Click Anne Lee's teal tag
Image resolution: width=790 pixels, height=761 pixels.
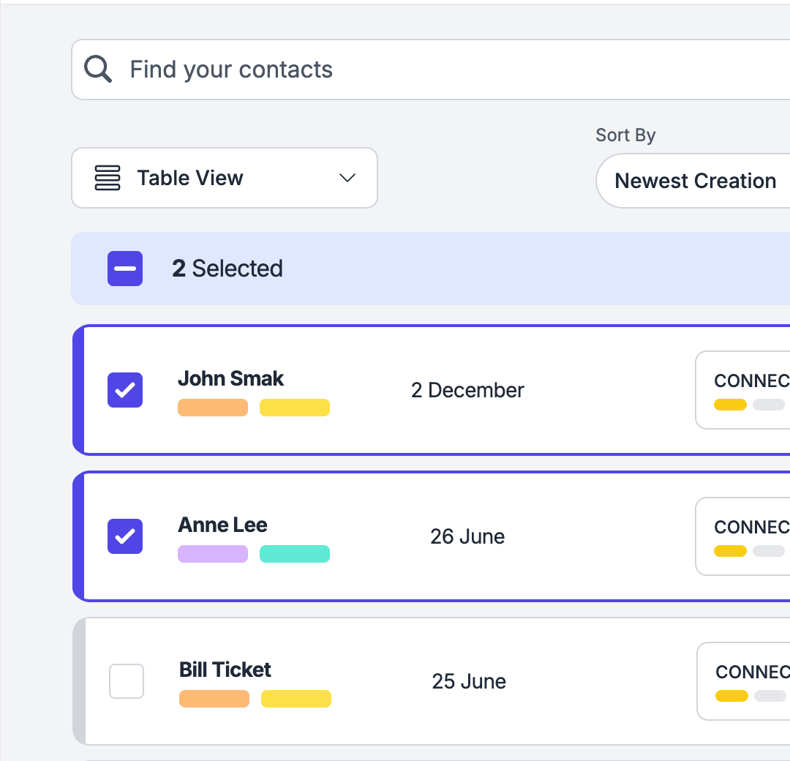295,554
